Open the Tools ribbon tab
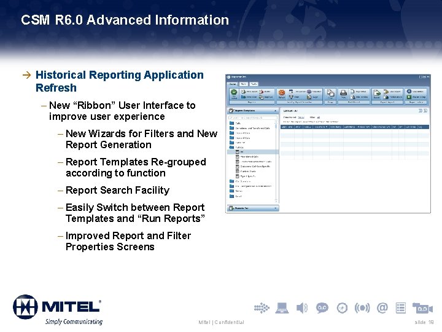Image resolution: width=442 pixels, height=332 pixels. [254, 84]
